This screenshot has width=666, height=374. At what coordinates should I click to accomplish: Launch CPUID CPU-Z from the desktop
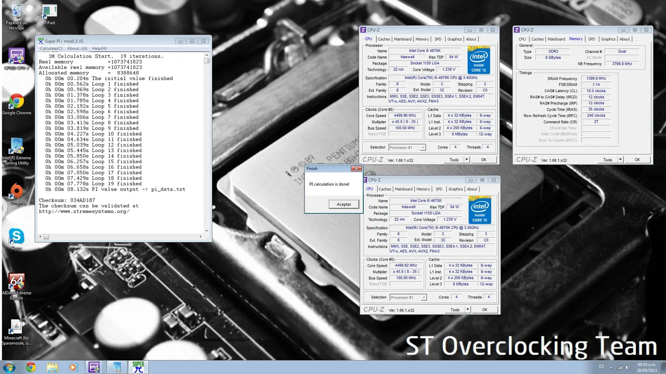(16, 58)
